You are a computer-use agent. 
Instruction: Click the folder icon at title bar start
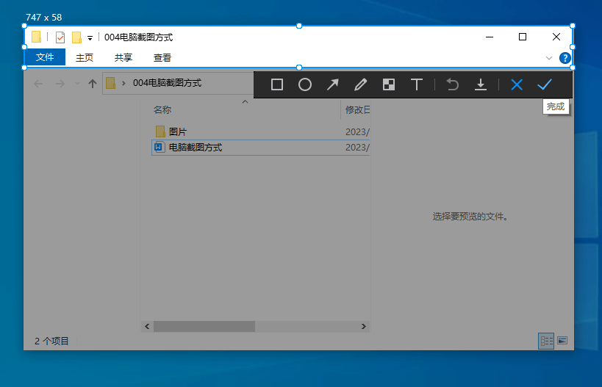(x=37, y=37)
